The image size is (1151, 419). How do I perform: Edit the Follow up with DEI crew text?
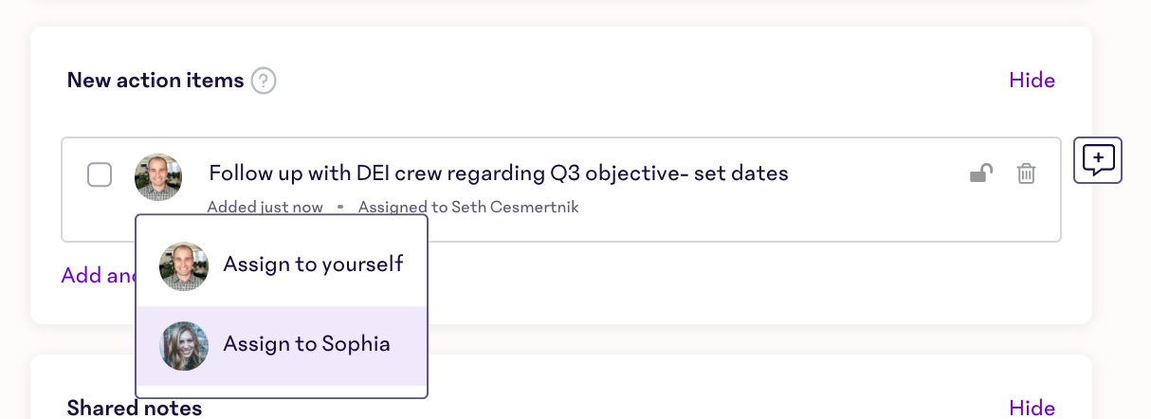(x=499, y=173)
